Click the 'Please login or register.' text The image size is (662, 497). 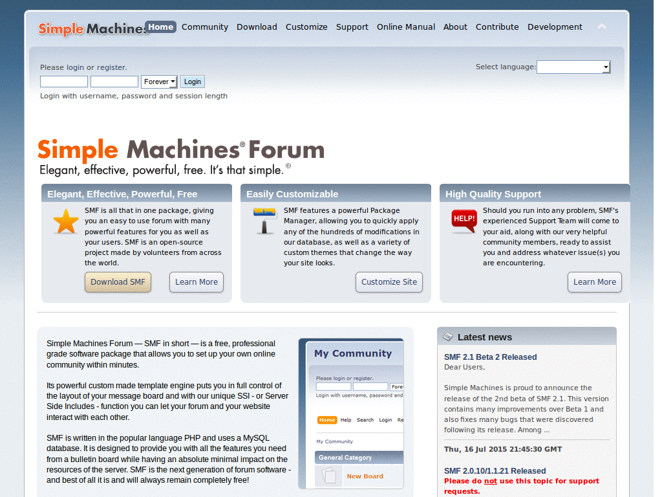coord(83,67)
